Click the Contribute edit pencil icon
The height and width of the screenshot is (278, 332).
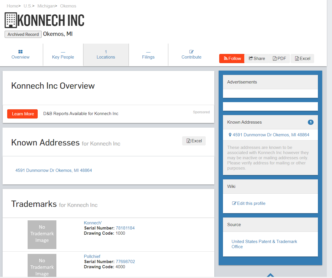point(191,52)
